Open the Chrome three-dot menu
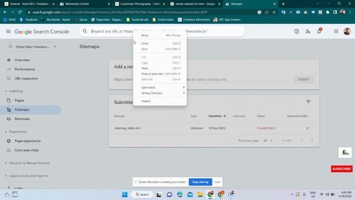The image size is (355, 200). (x=350, y=12)
